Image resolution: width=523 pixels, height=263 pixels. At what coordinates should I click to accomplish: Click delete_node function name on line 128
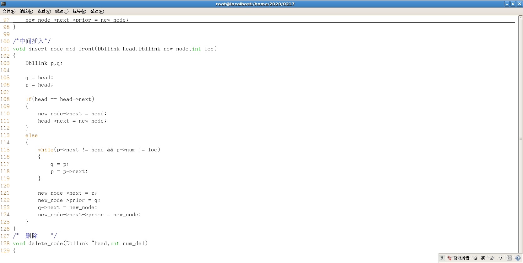pos(46,244)
